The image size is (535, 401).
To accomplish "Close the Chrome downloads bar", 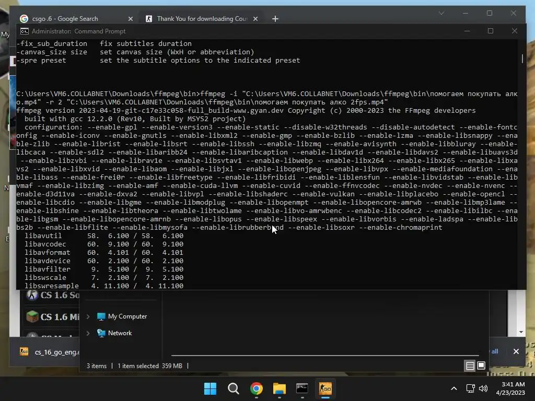I will (516, 351).
